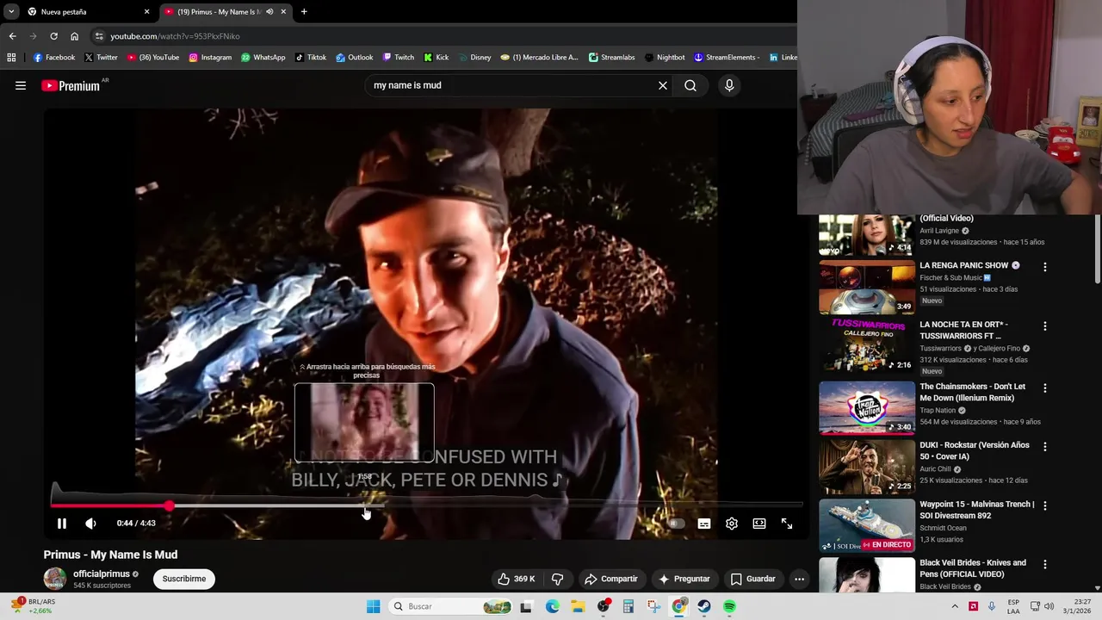This screenshot has height=620, width=1102.
Task: Toggle the autoplay switch in the player
Action: 676,524
